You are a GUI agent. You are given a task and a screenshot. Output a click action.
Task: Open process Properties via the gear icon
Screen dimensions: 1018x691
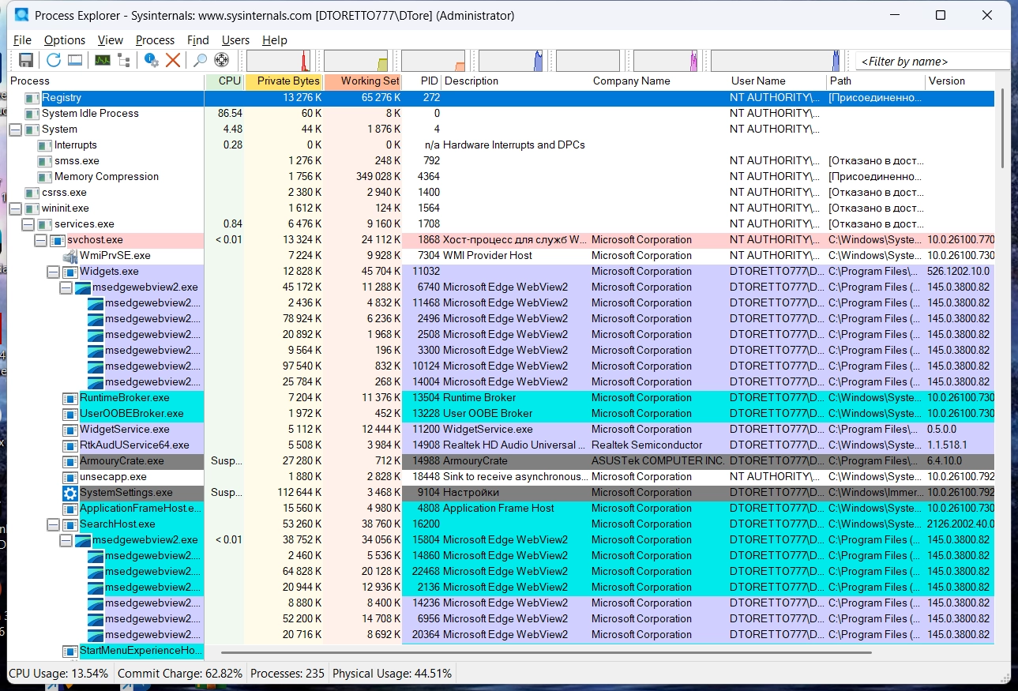coord(152,60)
